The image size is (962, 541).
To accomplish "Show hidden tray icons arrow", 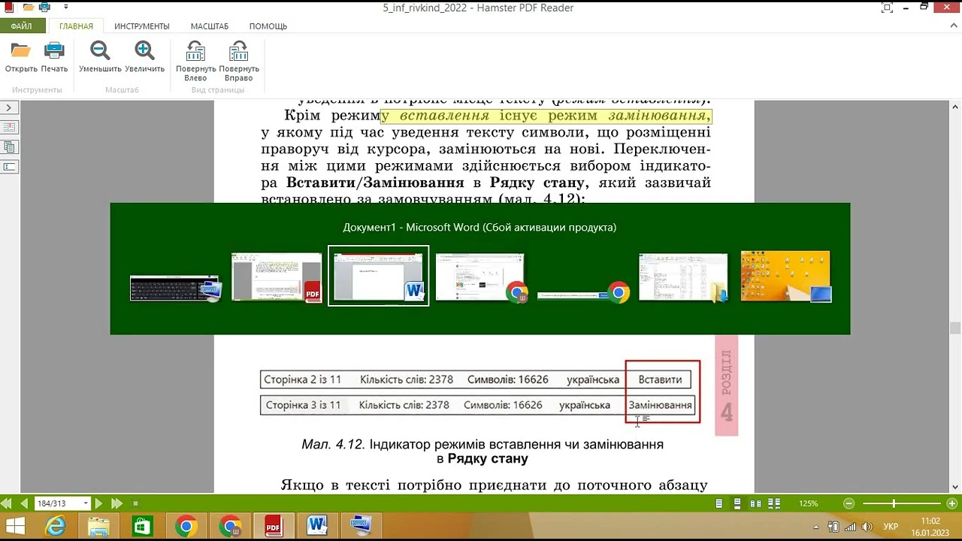I will tap(815, 527).
